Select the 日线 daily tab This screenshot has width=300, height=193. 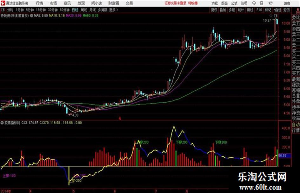pyautogui.click(x=75, y=10)
